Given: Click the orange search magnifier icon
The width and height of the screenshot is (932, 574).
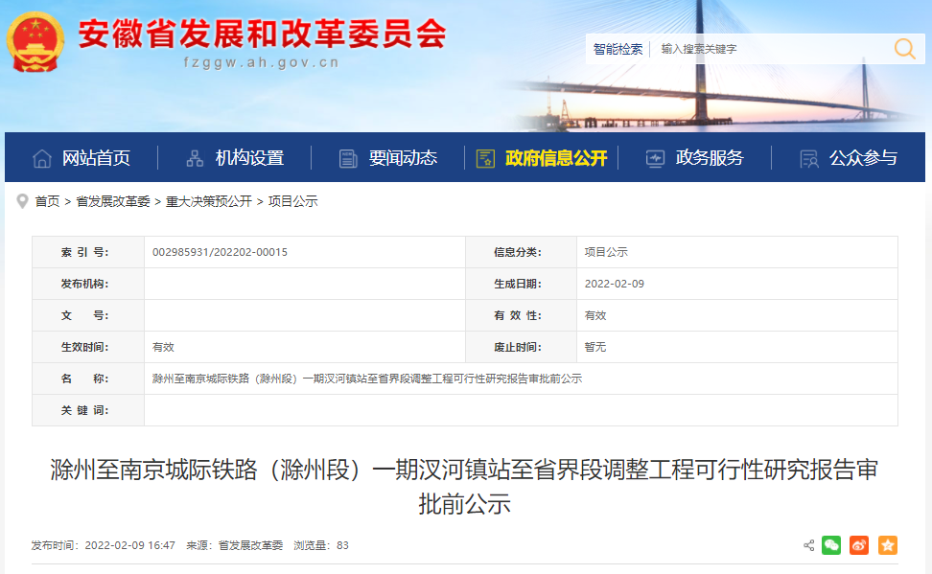Looking at the screenshot, I should (x=904, y=49).
